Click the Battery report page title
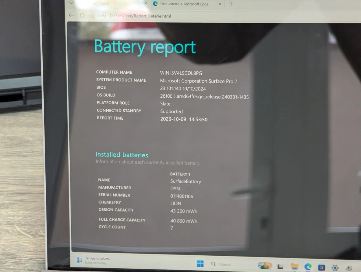The image size is (361, 272). pos(145,47)
